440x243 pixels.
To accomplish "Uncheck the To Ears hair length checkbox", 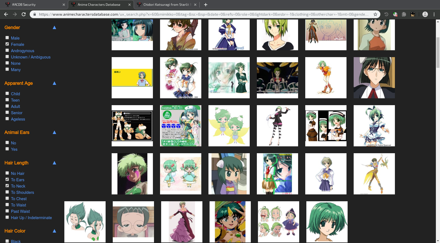I will [7, 179].
